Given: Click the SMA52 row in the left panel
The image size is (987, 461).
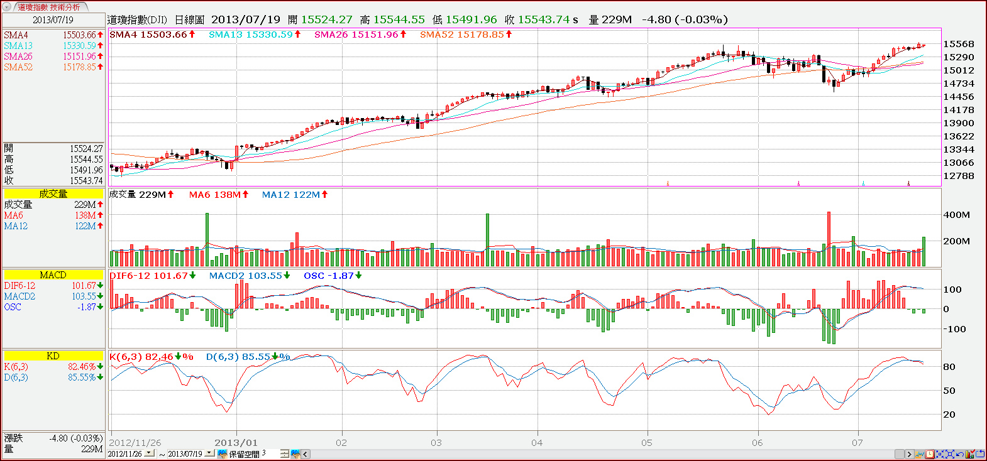Looking at the screenshot, I should click(53, 67).
